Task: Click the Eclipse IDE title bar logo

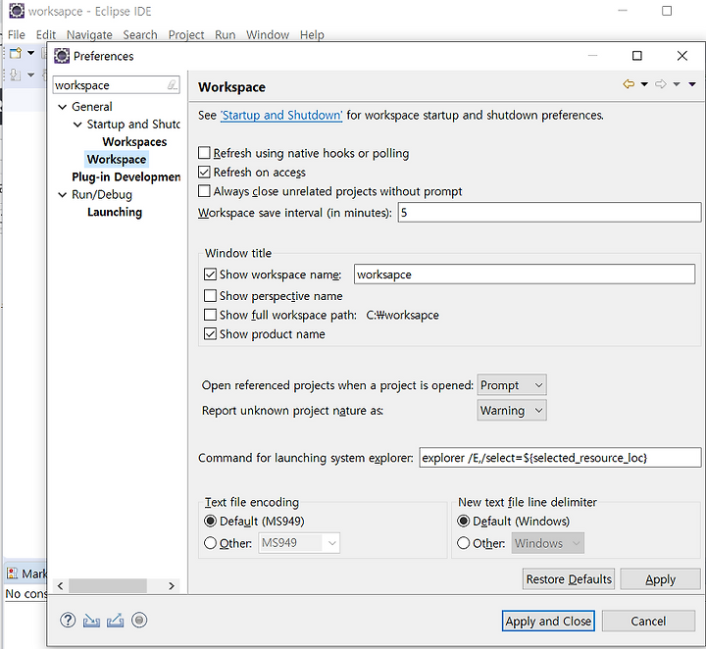Action: (17, 11)
